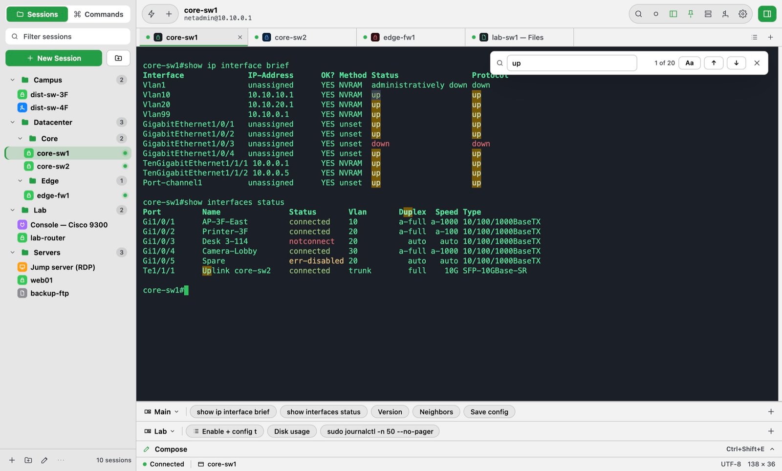Open the dist-sw-4F session
The height and width of the screenshot is (471, 782).
pos(68,107)
